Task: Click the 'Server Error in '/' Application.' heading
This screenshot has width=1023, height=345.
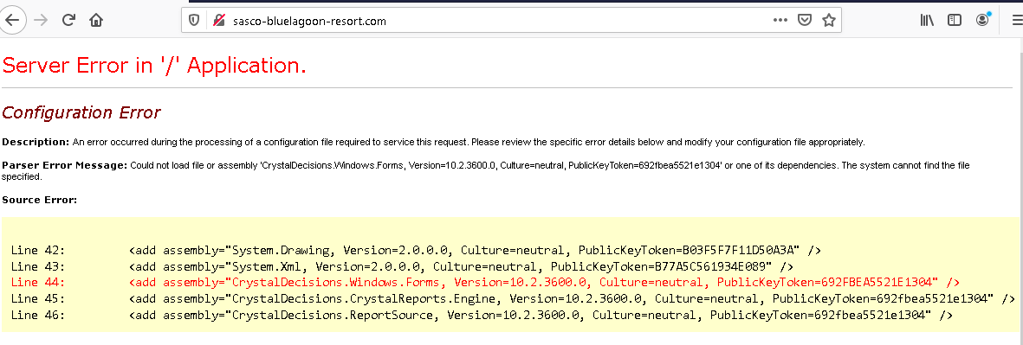Action: (154, 65)
